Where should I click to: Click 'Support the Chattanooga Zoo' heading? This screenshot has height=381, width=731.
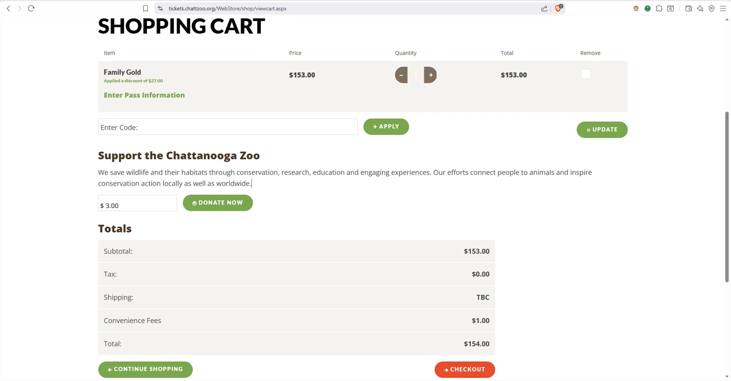coord(179,155)
